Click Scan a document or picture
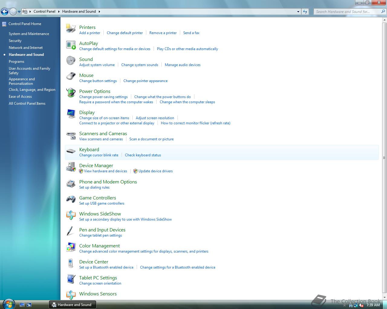The width and height of the screenshot is (387, 309). click(151, 139)
